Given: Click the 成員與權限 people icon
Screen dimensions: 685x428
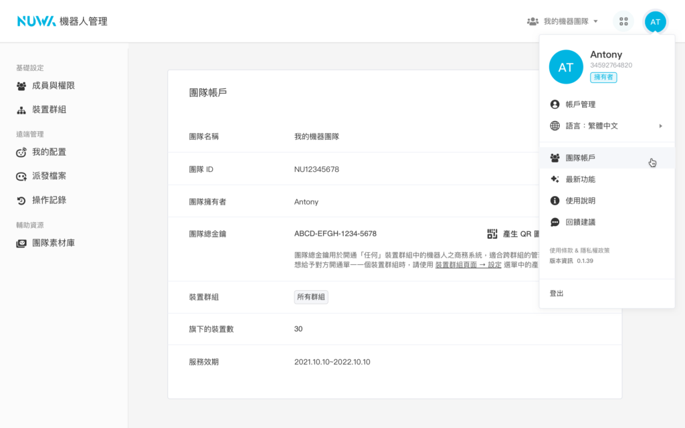Looking at the screenshot, I should pos(21,86).
